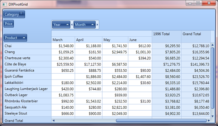Click the $2,821.00 Sasquatch Ale May cell
The width and height of the screenshot is (218, 126).
click(115, 107)
